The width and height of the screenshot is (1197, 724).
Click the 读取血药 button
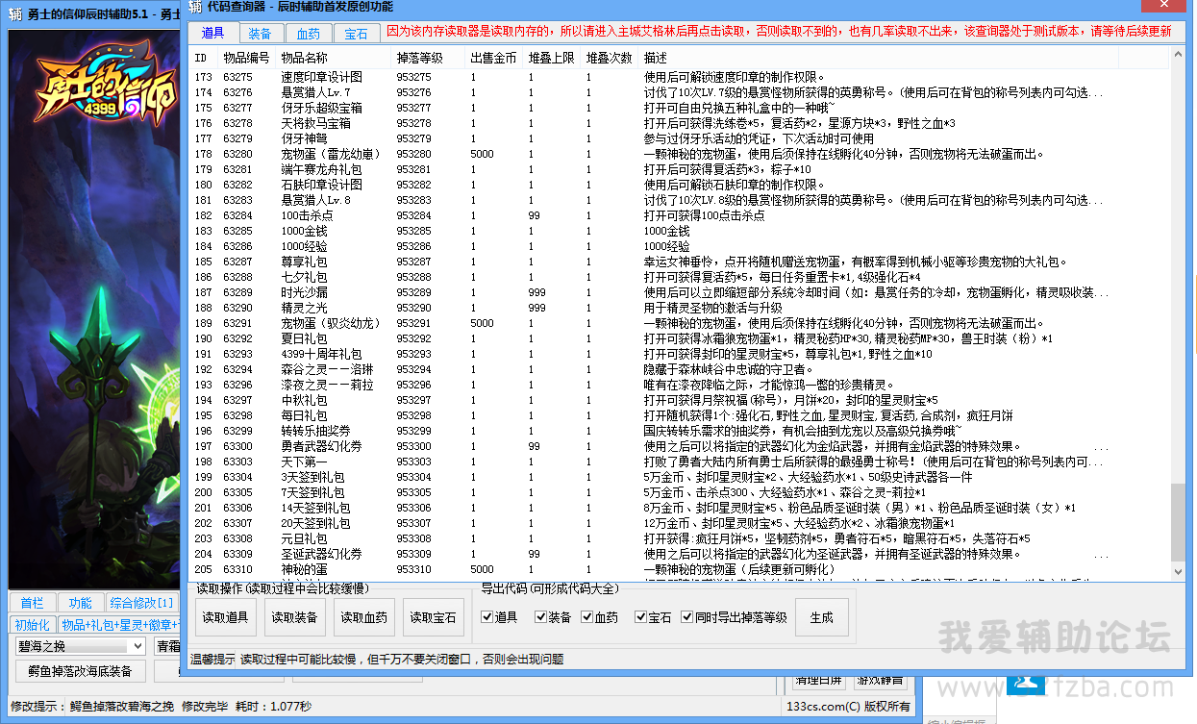[x=364, y=617]
